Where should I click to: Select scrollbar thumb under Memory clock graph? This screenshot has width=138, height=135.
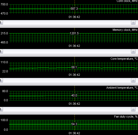point(133,51)
